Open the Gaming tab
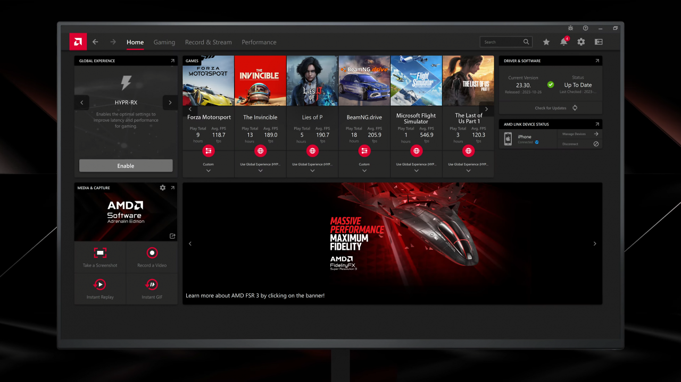Image resolution: width=681 pixels, height=382 pixels. tap(164, 42)
